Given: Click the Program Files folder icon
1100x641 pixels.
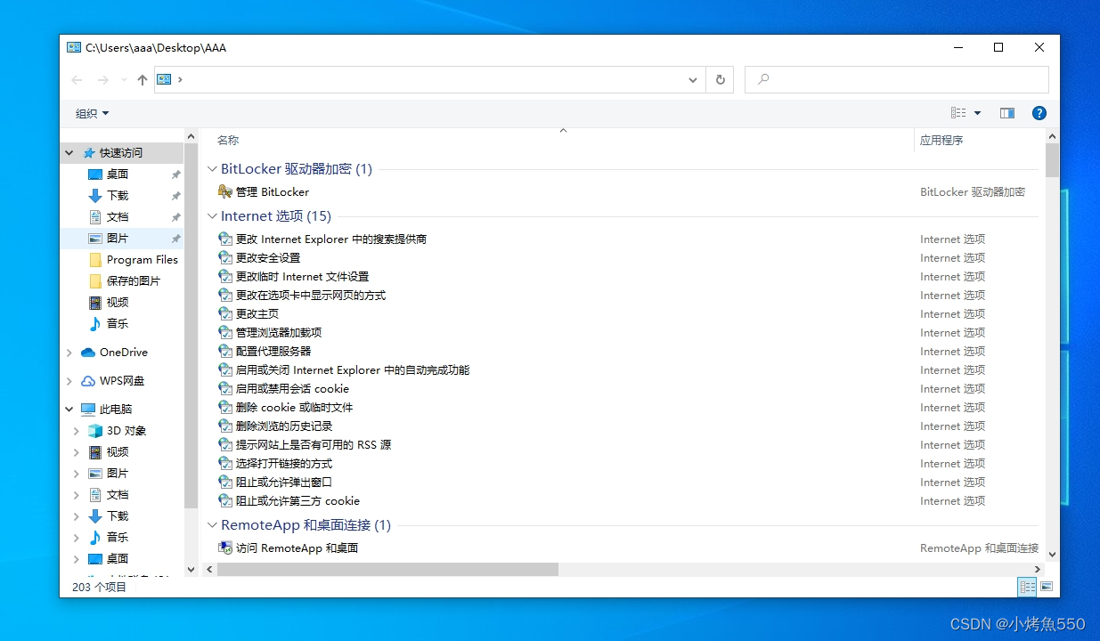Looking at the screenshot, I should pos(95,260).
